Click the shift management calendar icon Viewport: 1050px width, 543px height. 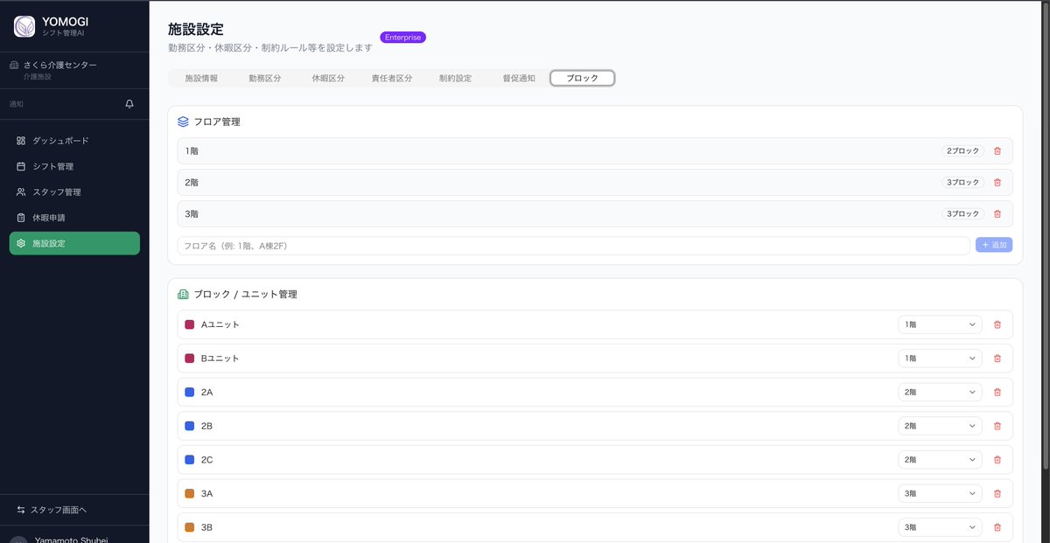point(21,166)
